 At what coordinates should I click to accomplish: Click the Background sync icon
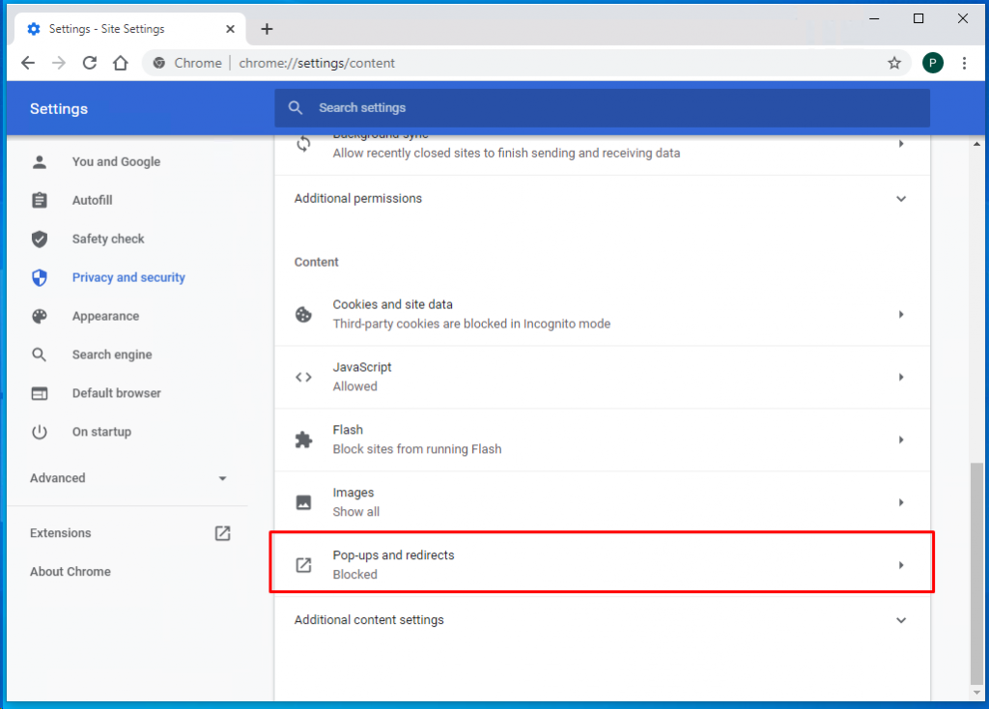tap(303, 144)
